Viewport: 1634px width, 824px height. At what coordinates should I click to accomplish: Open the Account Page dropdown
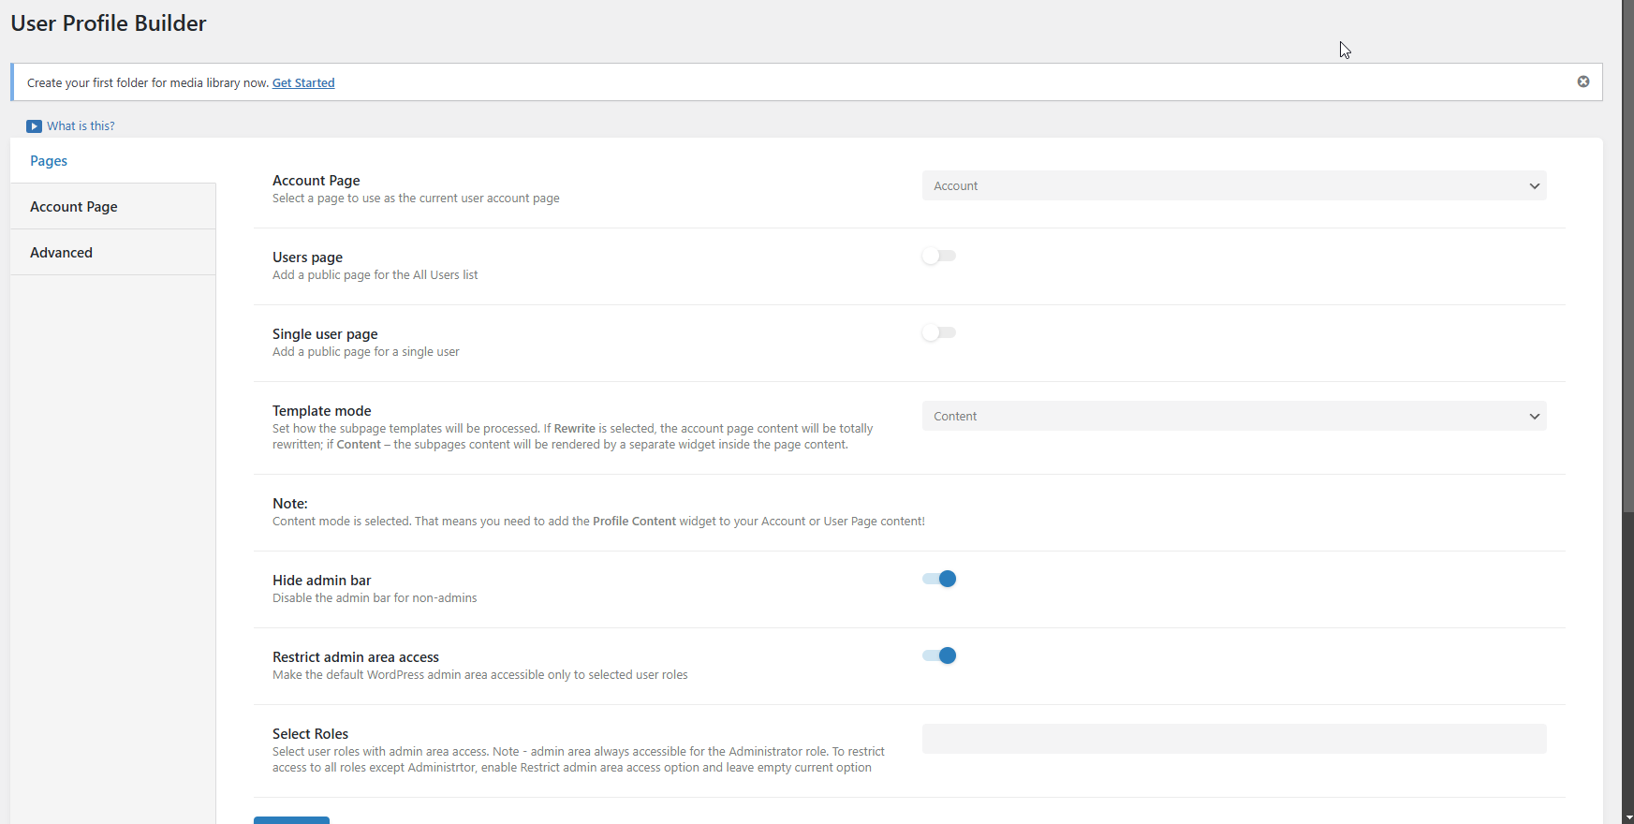[x=1234, y=185]
